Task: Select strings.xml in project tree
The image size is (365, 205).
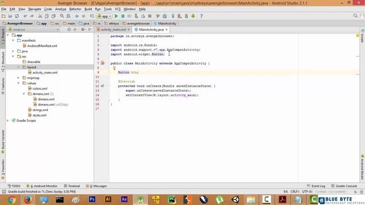Action: pyautogui.click(x=38, y=110)
